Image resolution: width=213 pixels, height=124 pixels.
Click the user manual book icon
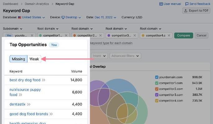(161, 4)
